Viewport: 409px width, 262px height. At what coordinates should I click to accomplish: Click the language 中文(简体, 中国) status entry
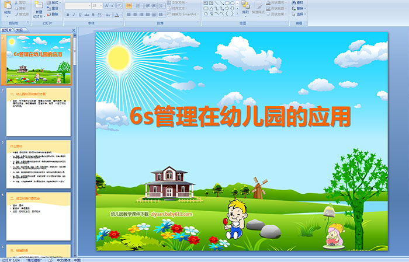pos(69,260)
